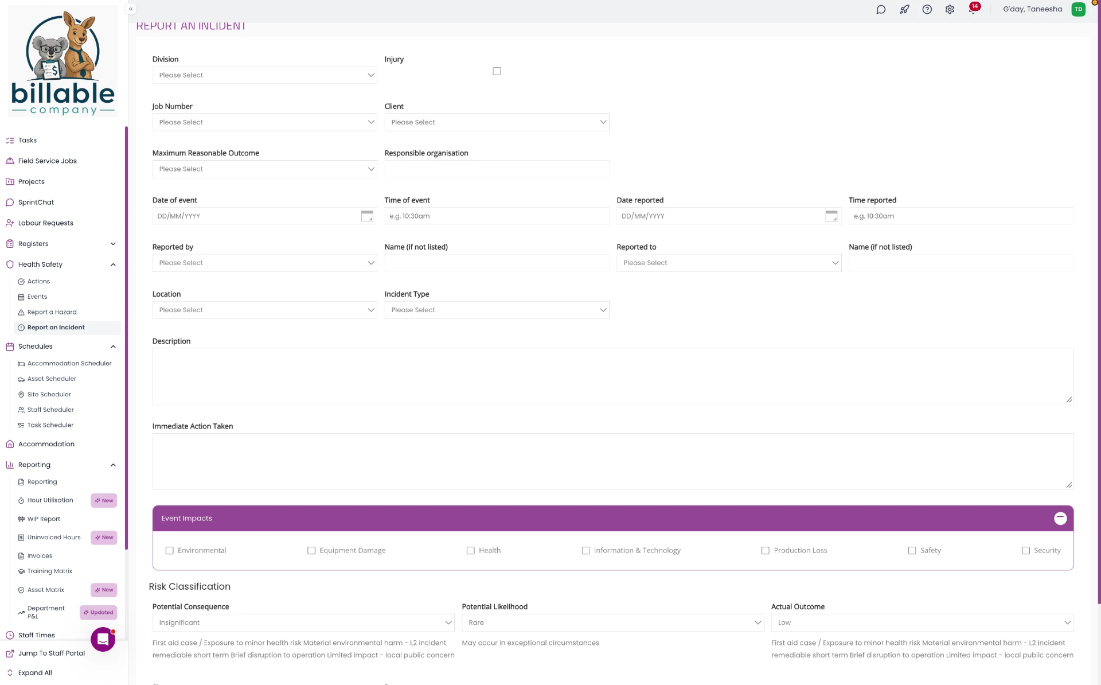
Task: Open Accommodation Scheduler in sidebar
Action: click(x=69, y=363)
